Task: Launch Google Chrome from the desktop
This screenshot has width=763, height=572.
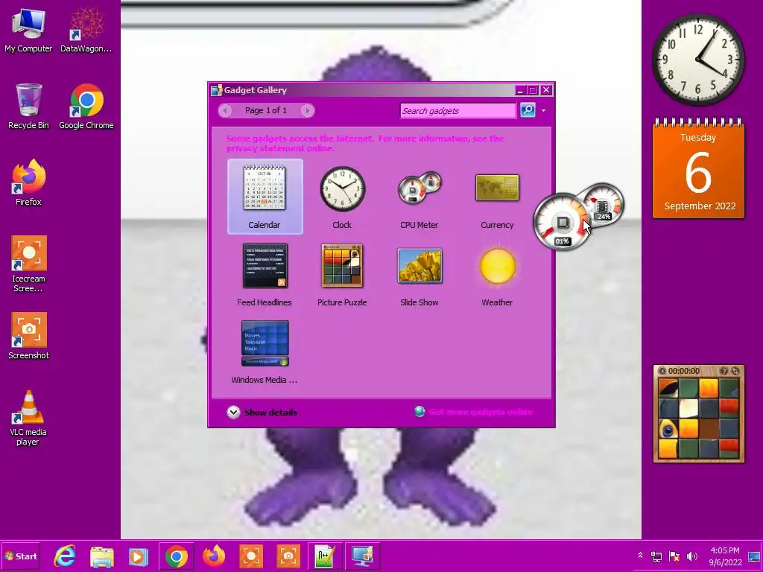Action: coord(86,107)
